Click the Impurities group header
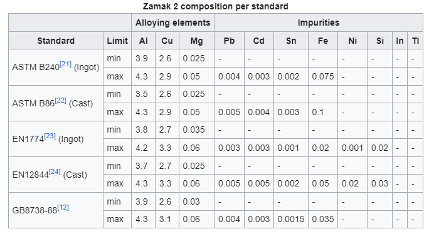Viewport: 429px width, 234px height. pos(319,23)
